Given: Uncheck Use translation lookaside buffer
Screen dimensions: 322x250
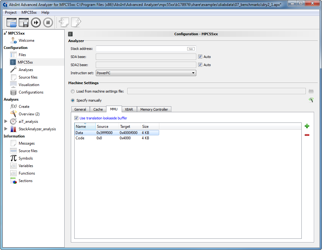Looking at the screenshot, I should 76,118.
